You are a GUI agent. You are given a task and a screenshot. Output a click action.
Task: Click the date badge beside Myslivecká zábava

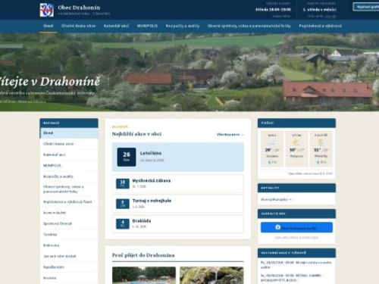pyautogui.click(x=123, y=183)
